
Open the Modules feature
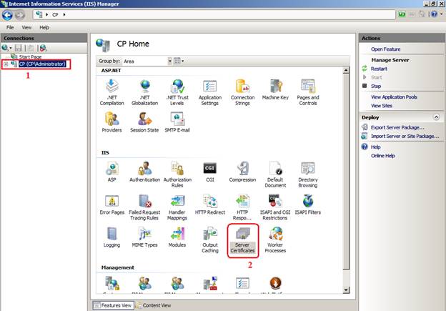pos(177,237)
